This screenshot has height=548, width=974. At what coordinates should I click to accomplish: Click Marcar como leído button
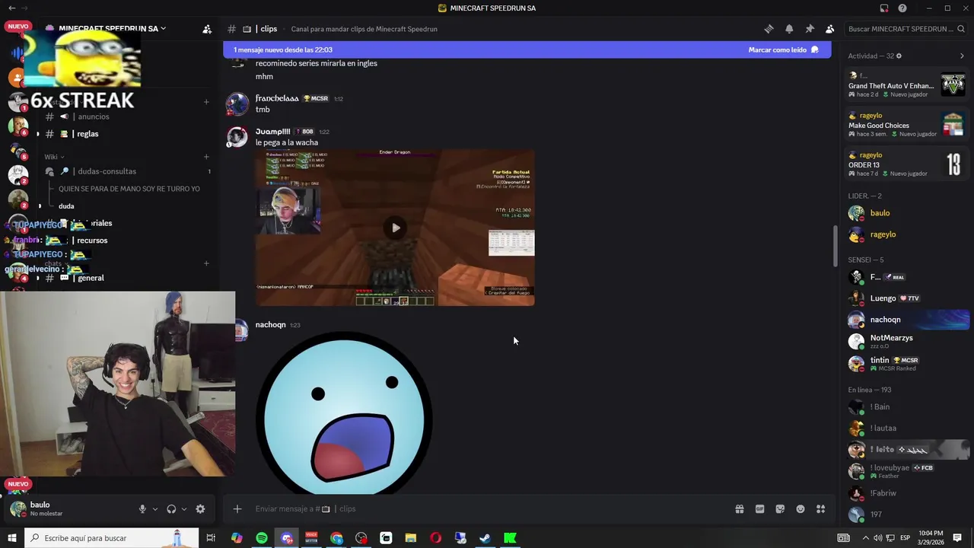(x=783, y=49)
